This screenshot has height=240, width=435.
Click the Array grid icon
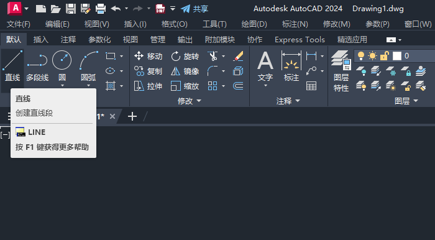213,86
